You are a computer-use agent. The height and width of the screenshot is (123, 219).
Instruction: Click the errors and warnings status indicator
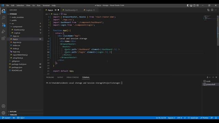tap(21, 118)
